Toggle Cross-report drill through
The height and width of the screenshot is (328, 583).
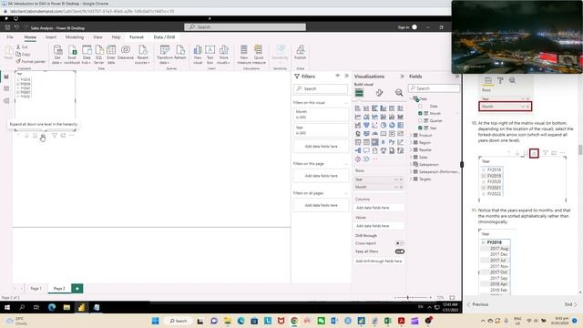(x=399, y=243)
